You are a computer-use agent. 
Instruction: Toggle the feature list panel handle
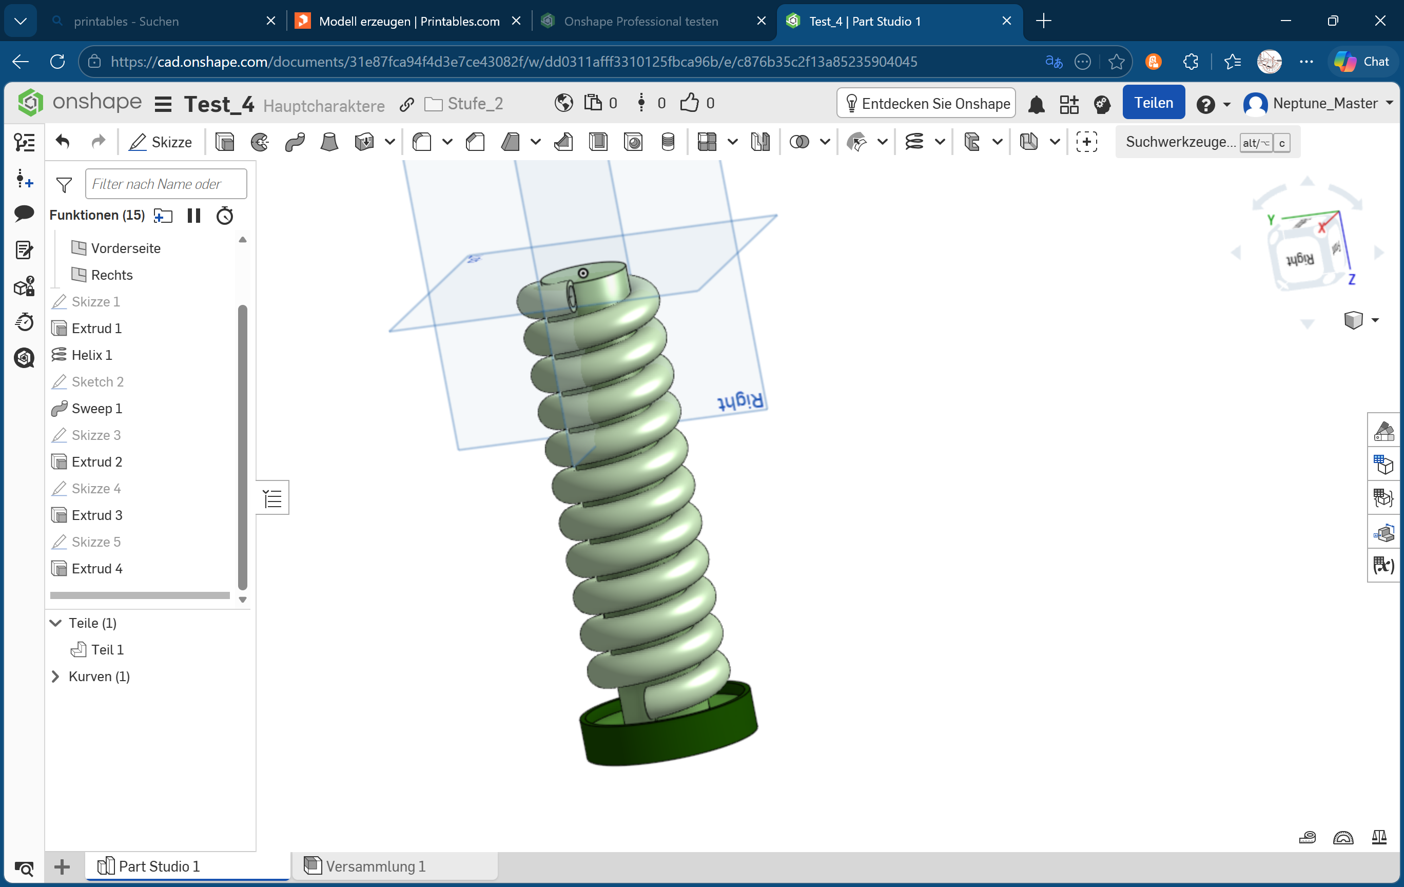coord(272,498)
